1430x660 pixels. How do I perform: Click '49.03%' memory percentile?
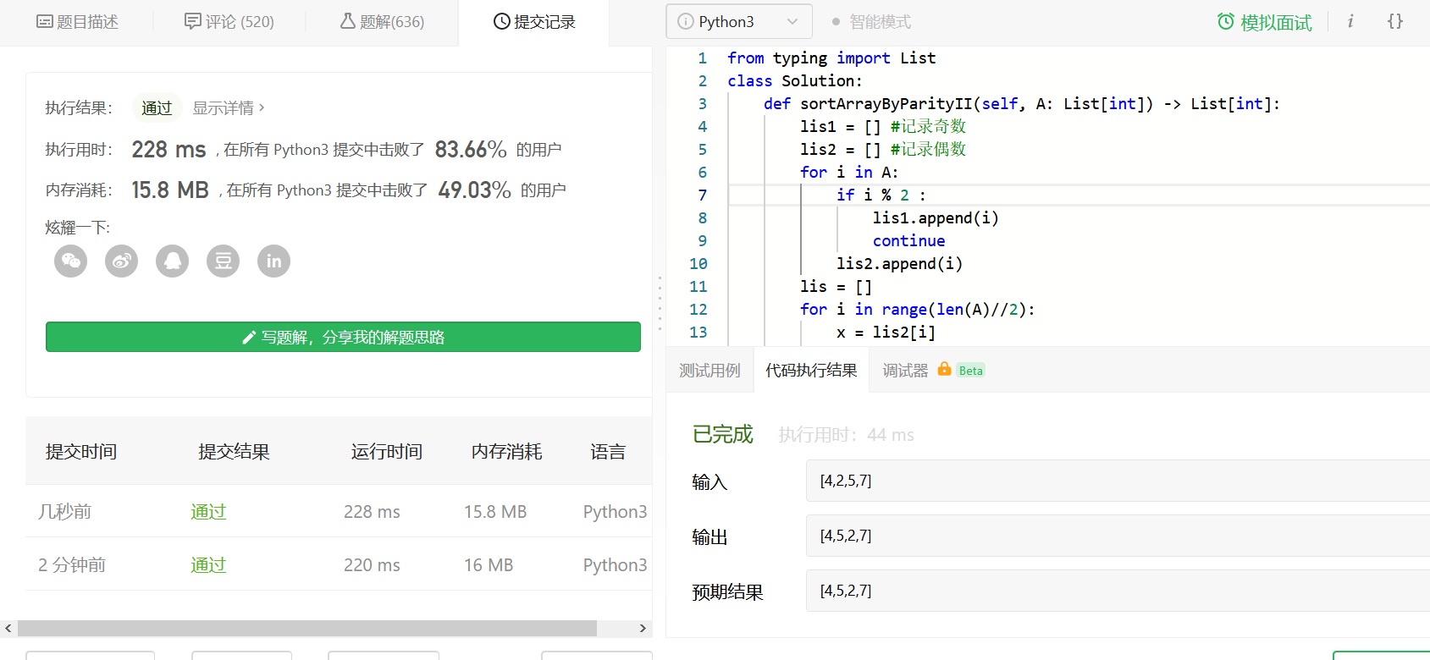[x=474, y=190]
